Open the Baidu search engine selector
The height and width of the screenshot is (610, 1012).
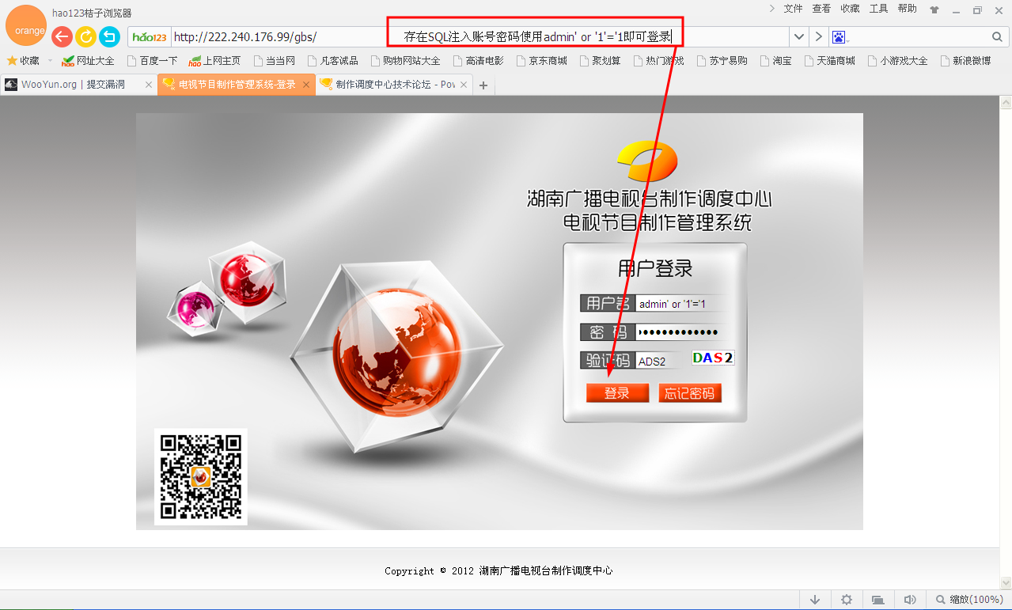(x=839, y=37)
